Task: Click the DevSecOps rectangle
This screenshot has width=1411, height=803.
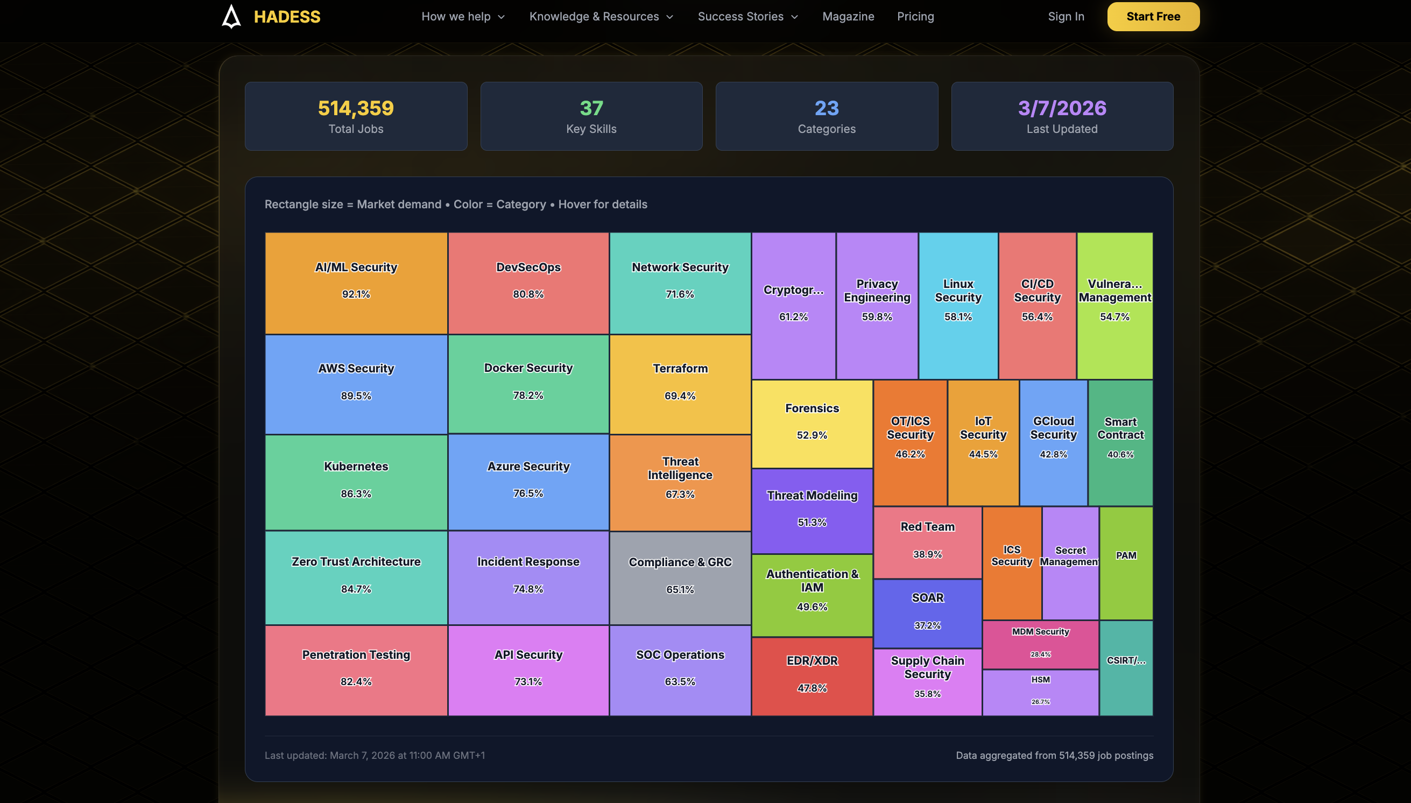Action: point(528,283)
